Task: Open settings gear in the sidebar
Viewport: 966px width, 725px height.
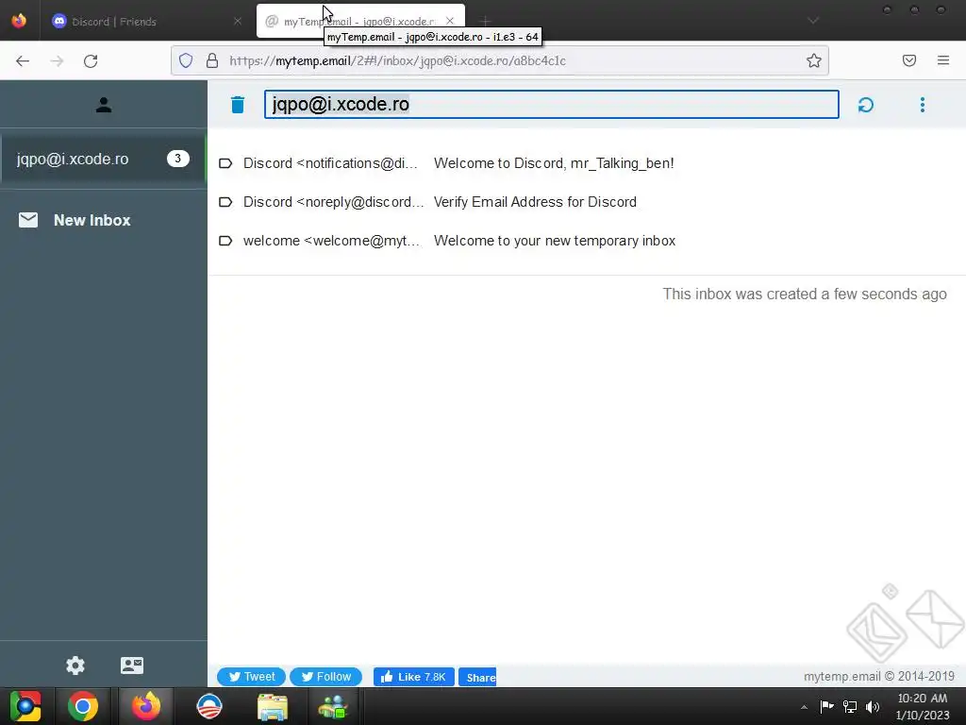Action: coord(75,666)
